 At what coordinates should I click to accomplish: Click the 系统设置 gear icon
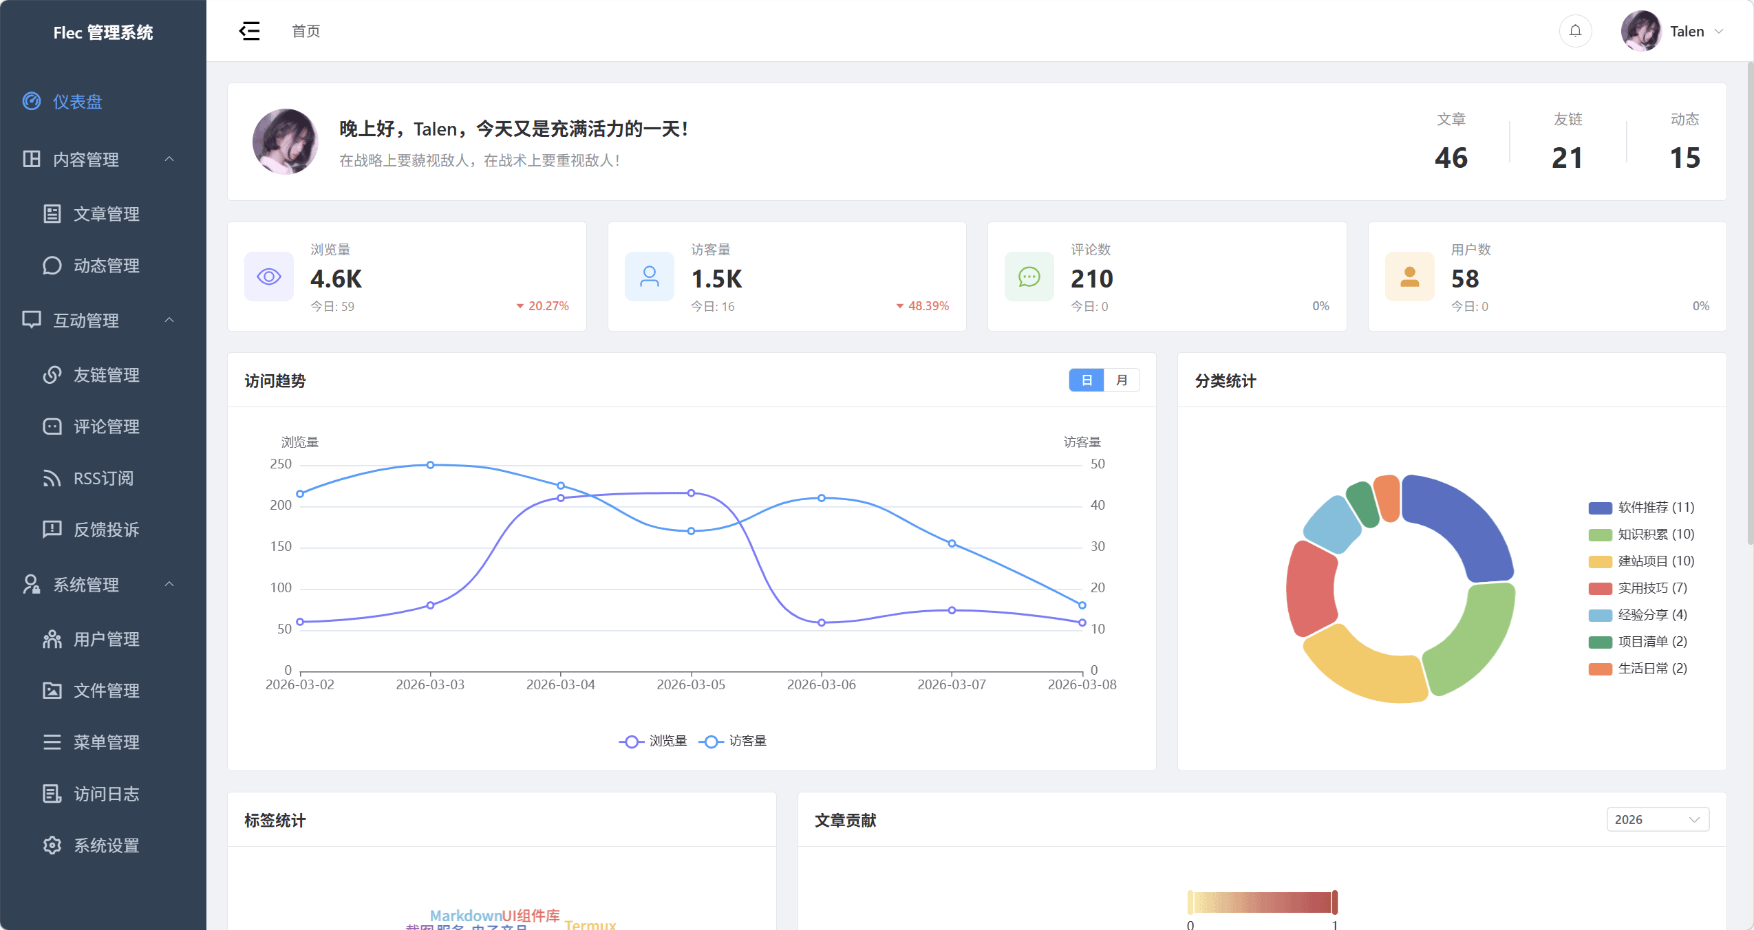[52, 845]
